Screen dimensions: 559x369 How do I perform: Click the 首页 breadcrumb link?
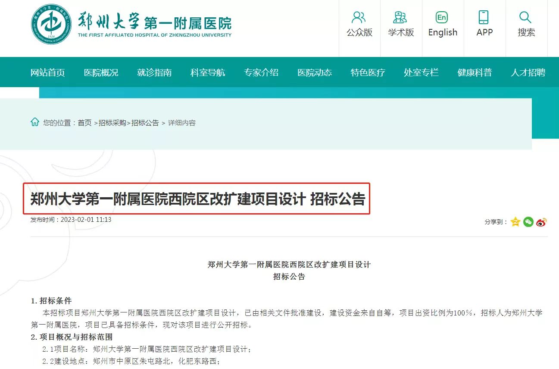pos(84,123)
